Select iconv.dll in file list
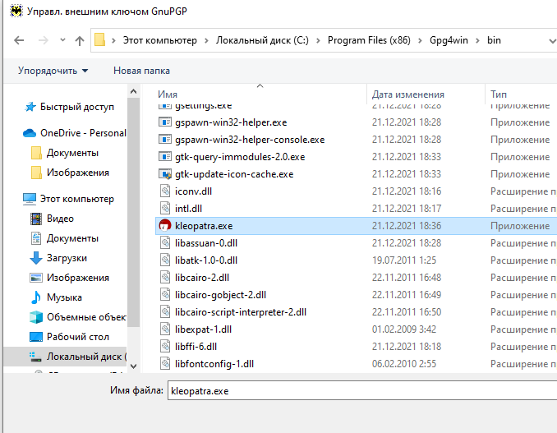 point(193,191)
